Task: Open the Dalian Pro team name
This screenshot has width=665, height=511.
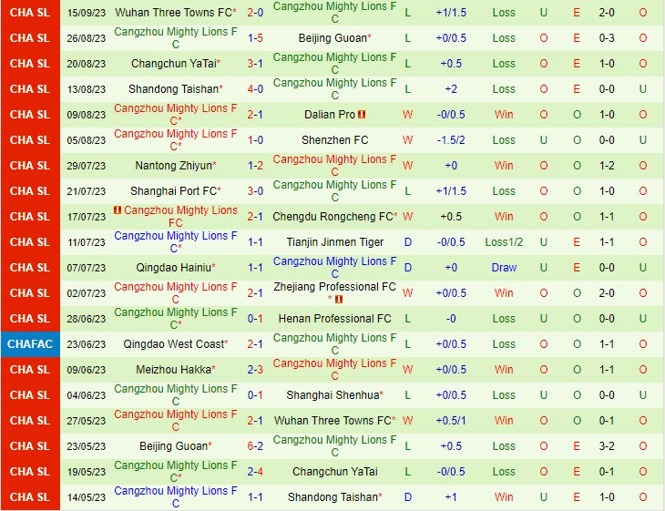Action: pos(330,115)
